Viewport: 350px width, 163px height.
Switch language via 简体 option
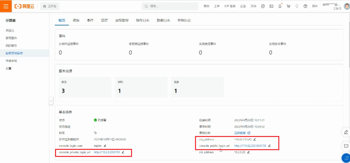tap(315, 6)
